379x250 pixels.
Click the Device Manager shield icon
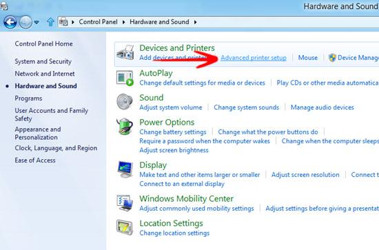click(332, 58)
